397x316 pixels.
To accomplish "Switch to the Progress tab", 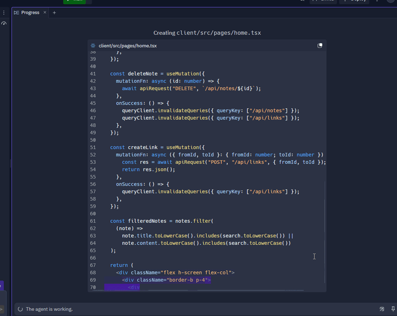I will tap(30, 13).
